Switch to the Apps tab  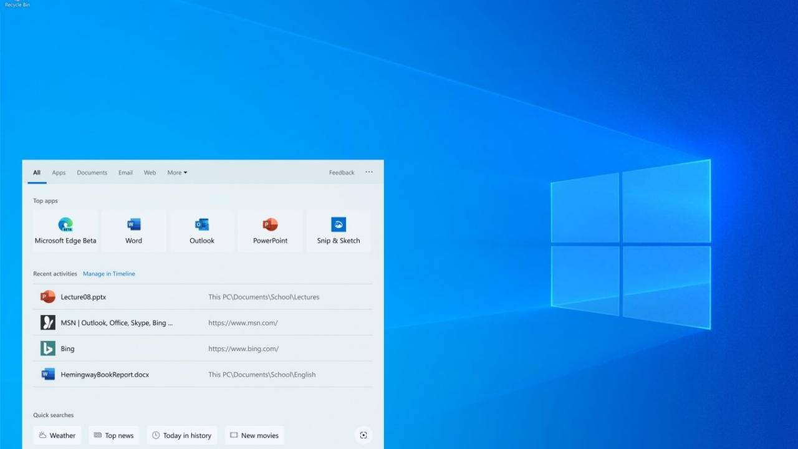pos(59,172)
